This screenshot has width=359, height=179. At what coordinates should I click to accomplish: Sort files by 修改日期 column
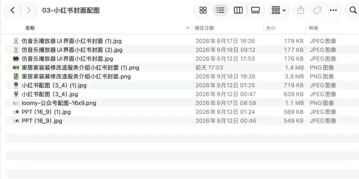click(x=204, y=28)
